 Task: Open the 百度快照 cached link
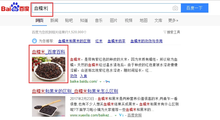[135, 115]
